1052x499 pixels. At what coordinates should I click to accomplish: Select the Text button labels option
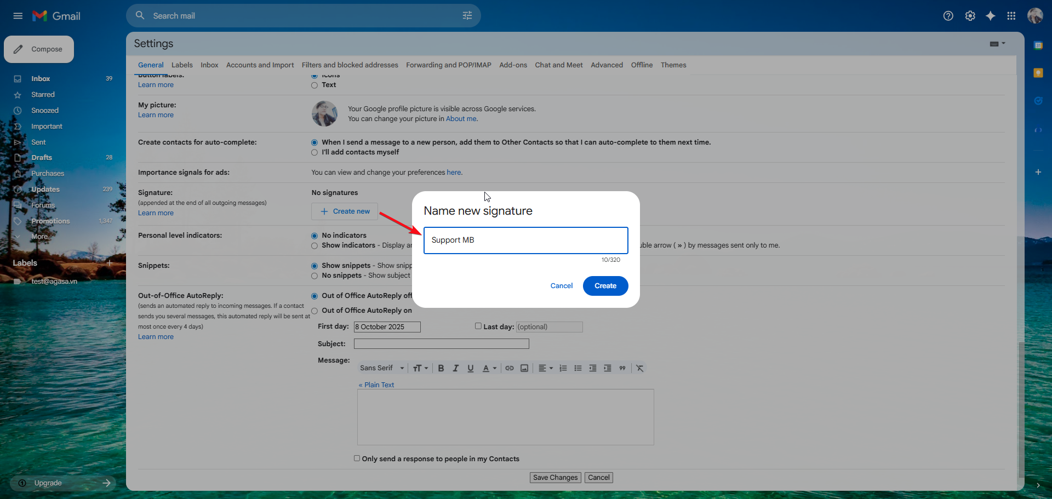pyautogui.click(x=315, y=85)
